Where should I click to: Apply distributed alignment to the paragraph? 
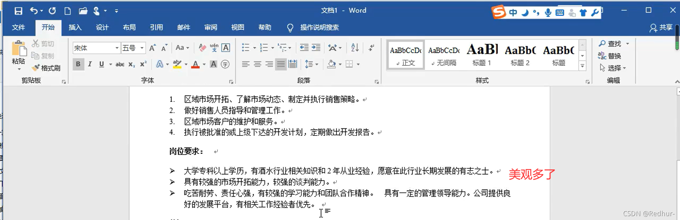pos(293,64)
